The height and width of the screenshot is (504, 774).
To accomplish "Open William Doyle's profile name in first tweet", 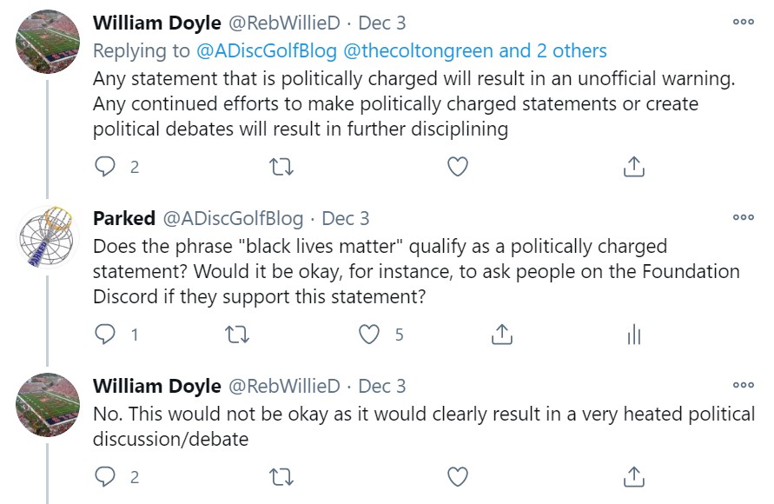I will (156, 23).
